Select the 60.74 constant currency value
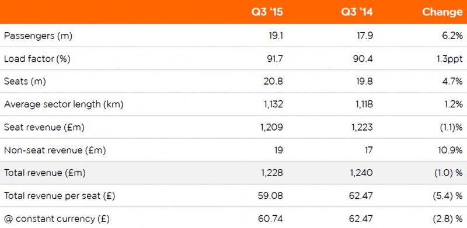 click(x=271, y=219)
